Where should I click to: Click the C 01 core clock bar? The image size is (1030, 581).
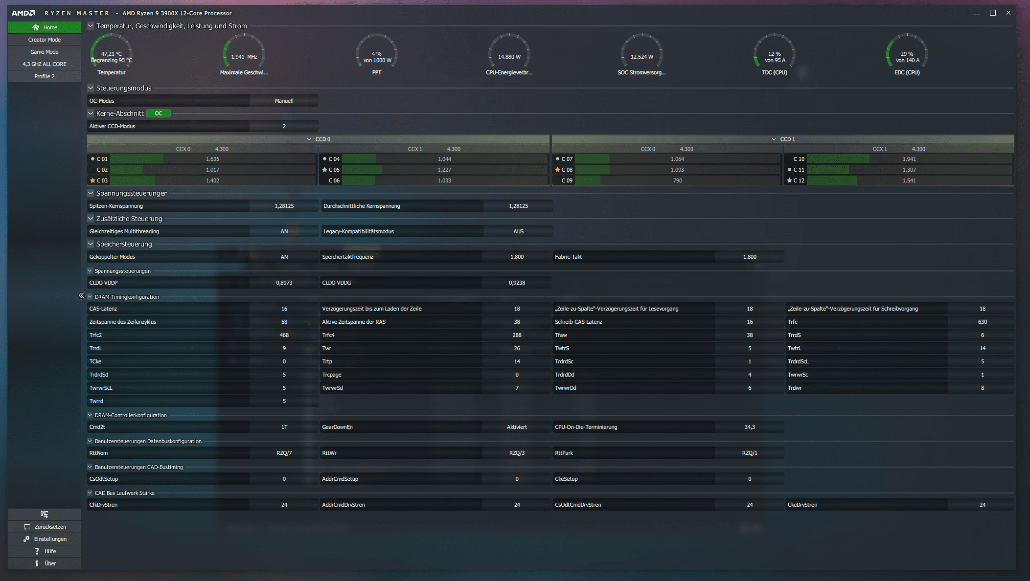point(213,159)
